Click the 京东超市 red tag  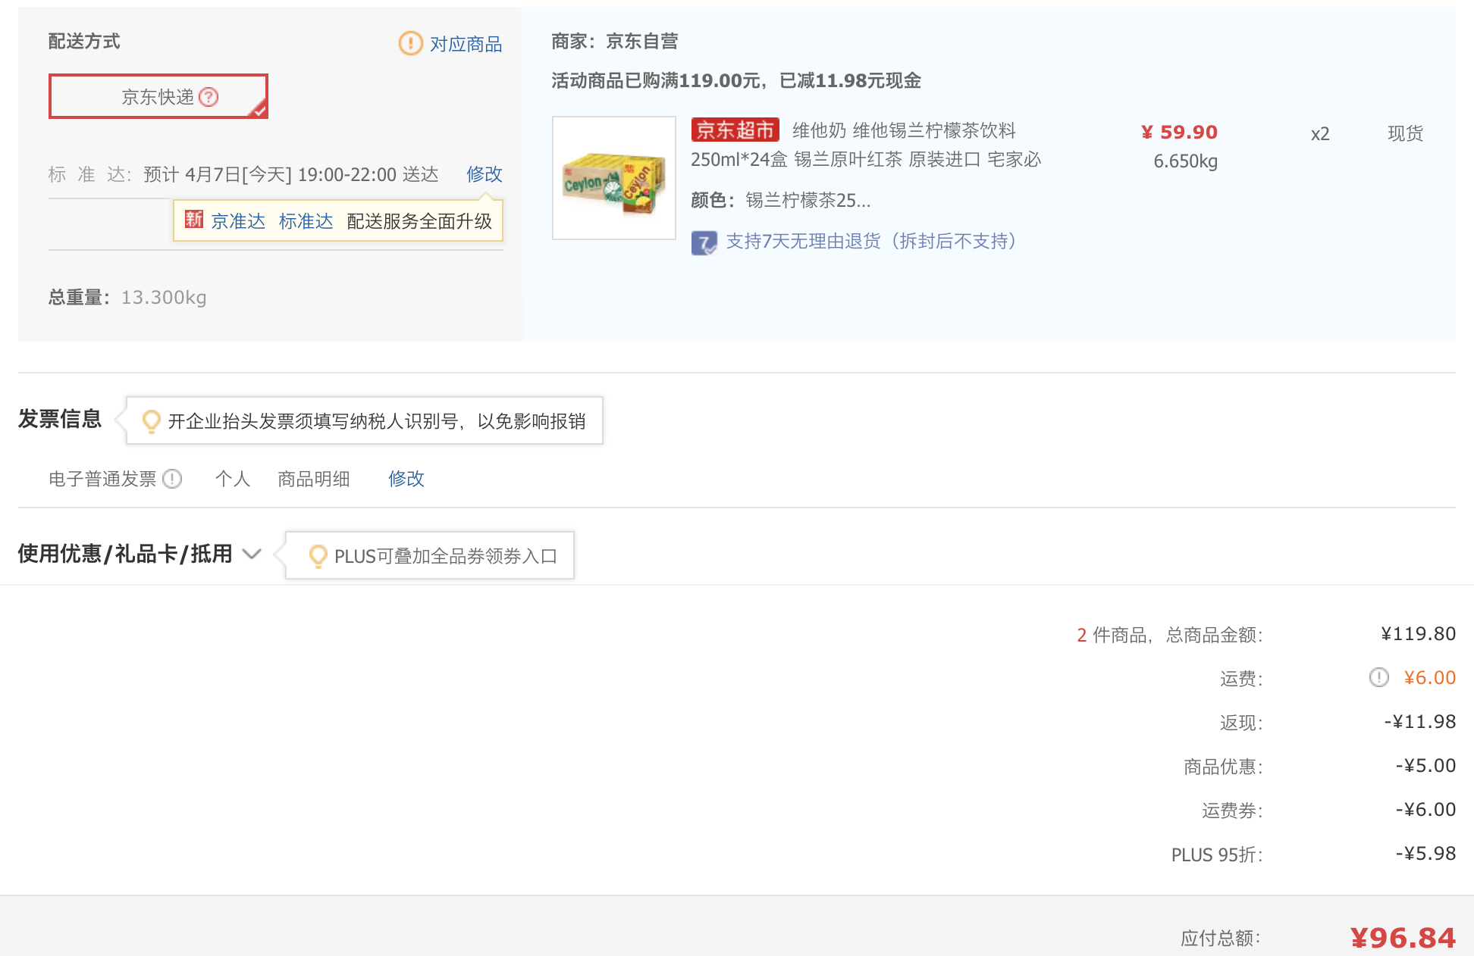click(735, 130)
